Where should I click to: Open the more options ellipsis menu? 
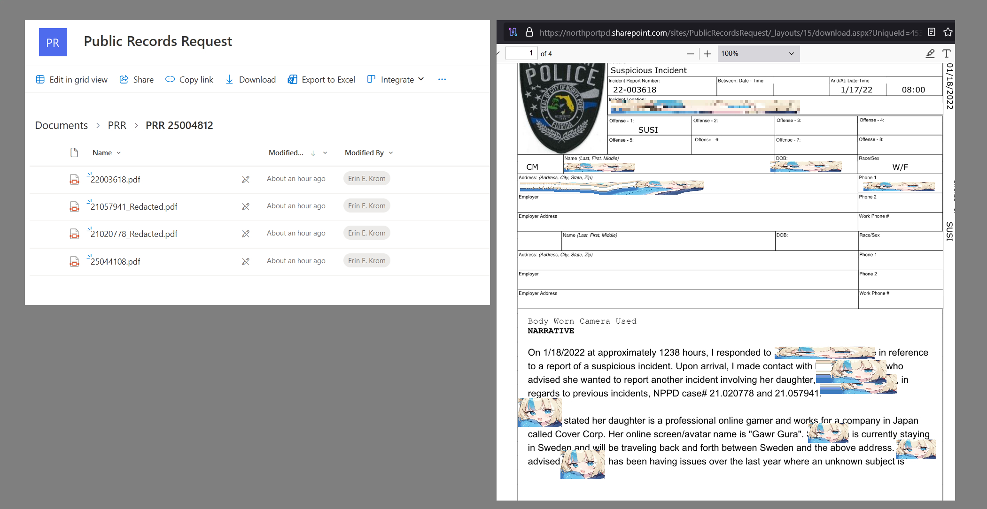pos(442,80)
